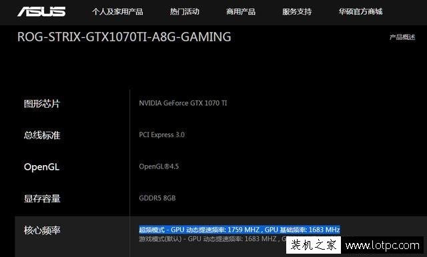427x257 pixels.
Task: Select 显存容量 row label
Action: coord(42,198)
